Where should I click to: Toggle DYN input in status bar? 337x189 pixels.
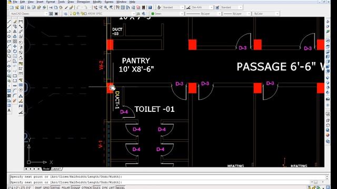105,187
